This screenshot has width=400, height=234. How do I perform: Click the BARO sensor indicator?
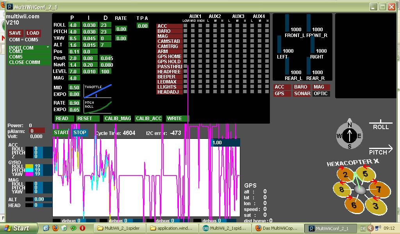coord(302,87)
